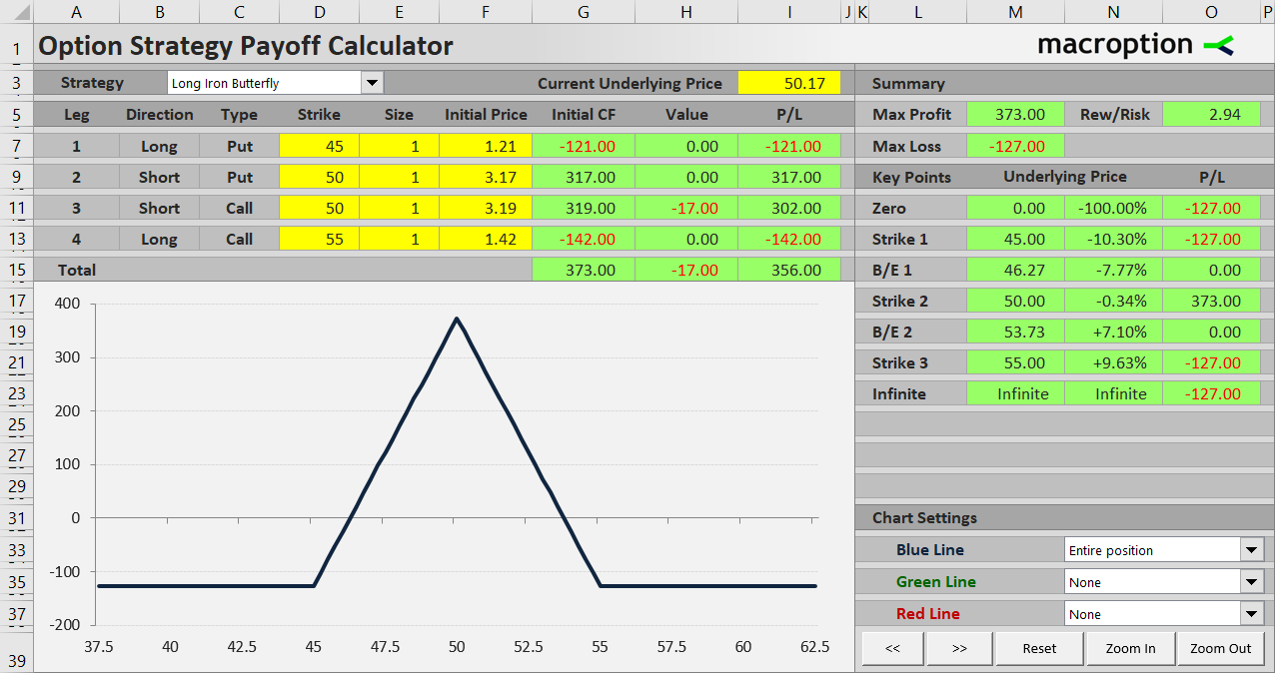
Task: Expand the Green Line dropdown
Action: (x=1252, y=581)
